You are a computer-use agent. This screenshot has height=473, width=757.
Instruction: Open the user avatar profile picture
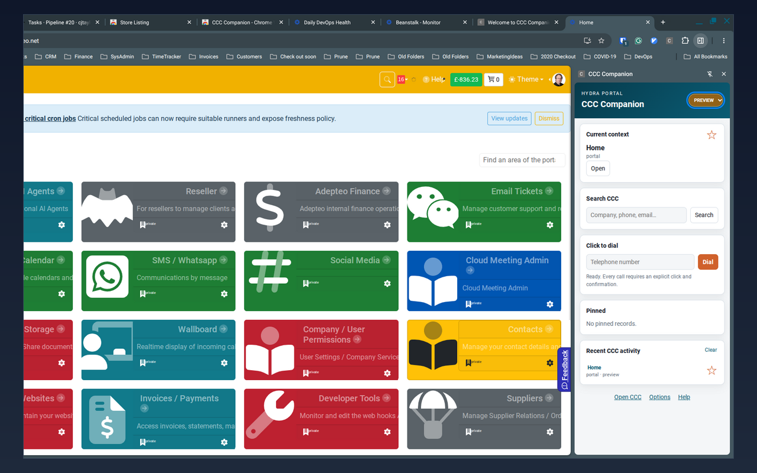coord(558,79)
